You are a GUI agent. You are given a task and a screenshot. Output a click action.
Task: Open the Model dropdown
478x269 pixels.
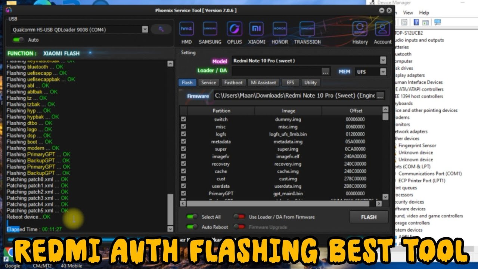pyautogui.click(x=383, y=60)
